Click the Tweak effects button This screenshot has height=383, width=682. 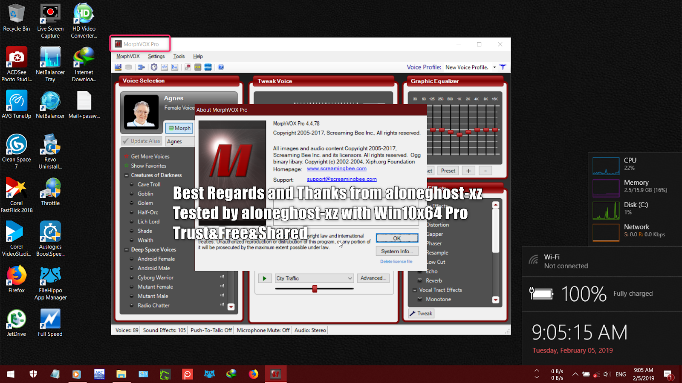coord(421,314)
